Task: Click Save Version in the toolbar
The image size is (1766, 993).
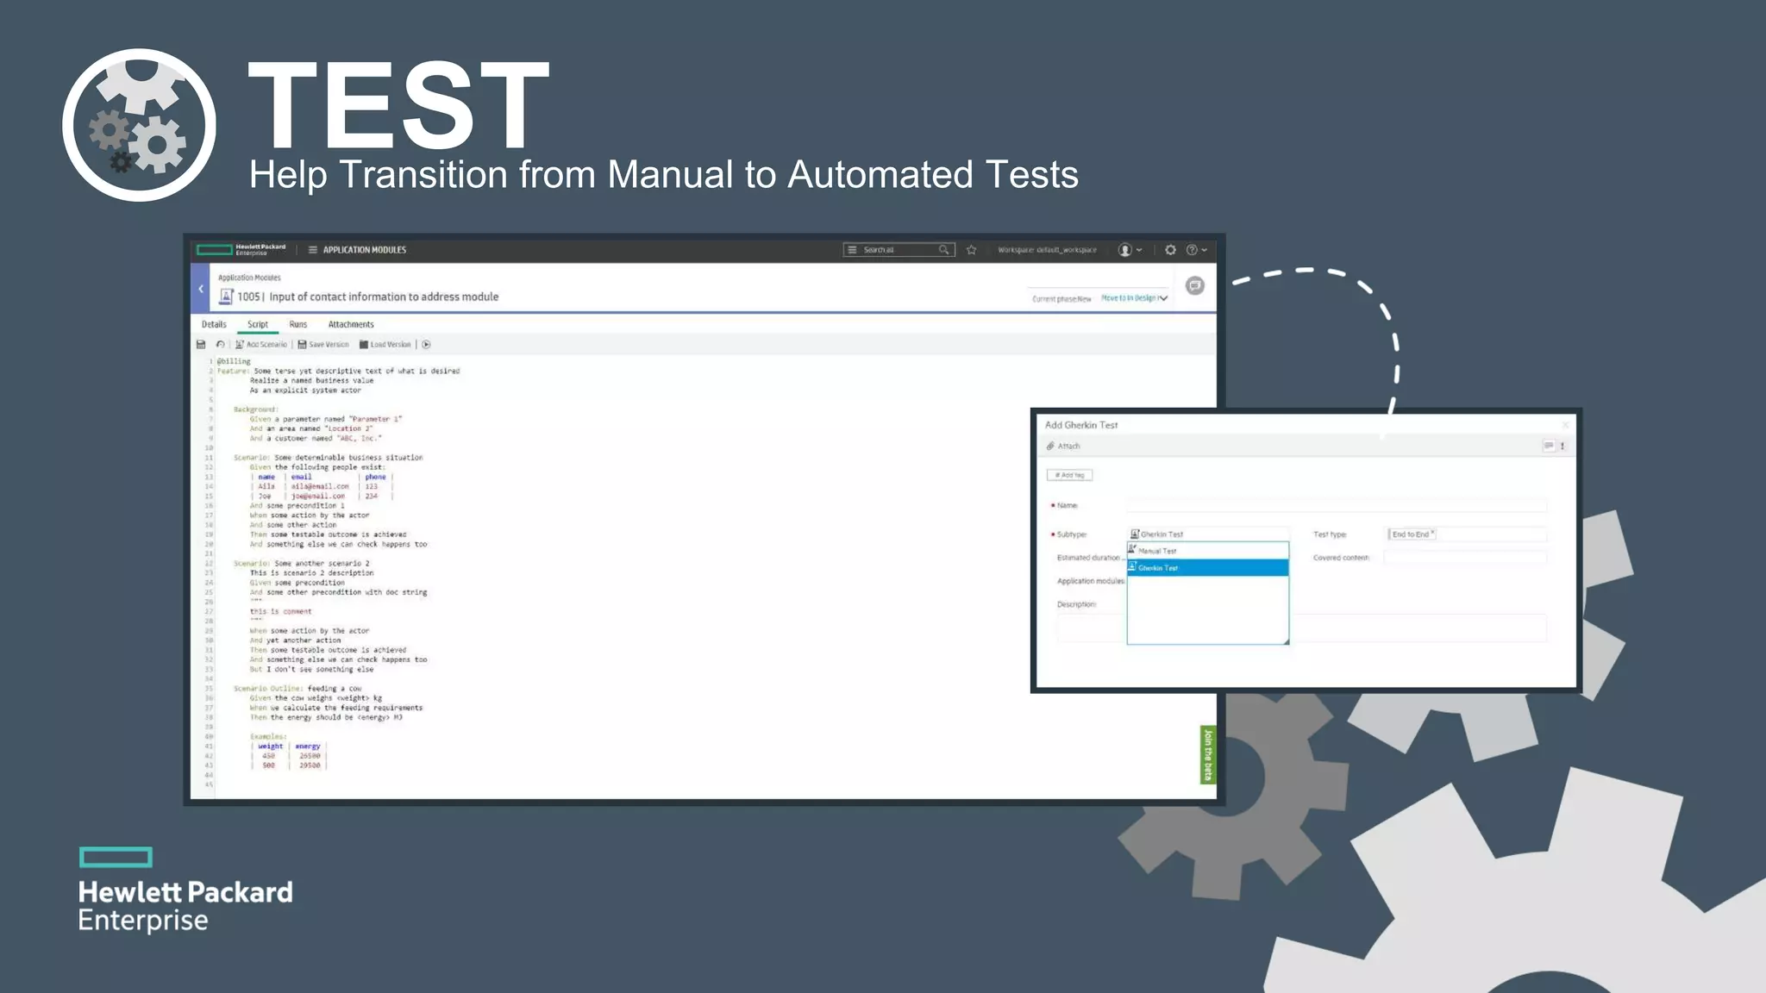Action: click(323, 345)
